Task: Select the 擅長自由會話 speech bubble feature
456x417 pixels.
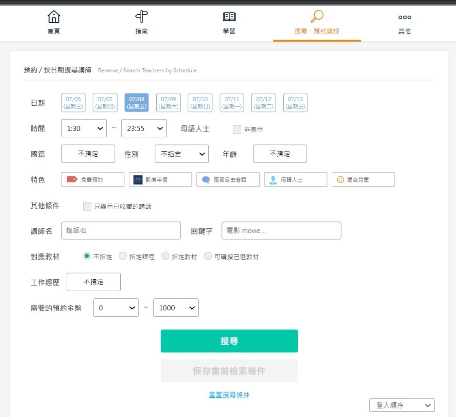Action: (228, 180)
